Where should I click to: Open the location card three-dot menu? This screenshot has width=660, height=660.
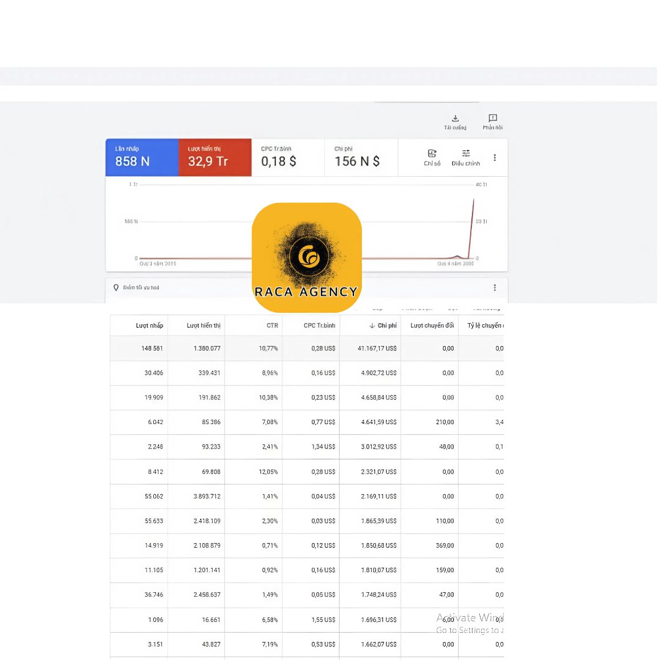pyautogui.click(x=495, y=287)
